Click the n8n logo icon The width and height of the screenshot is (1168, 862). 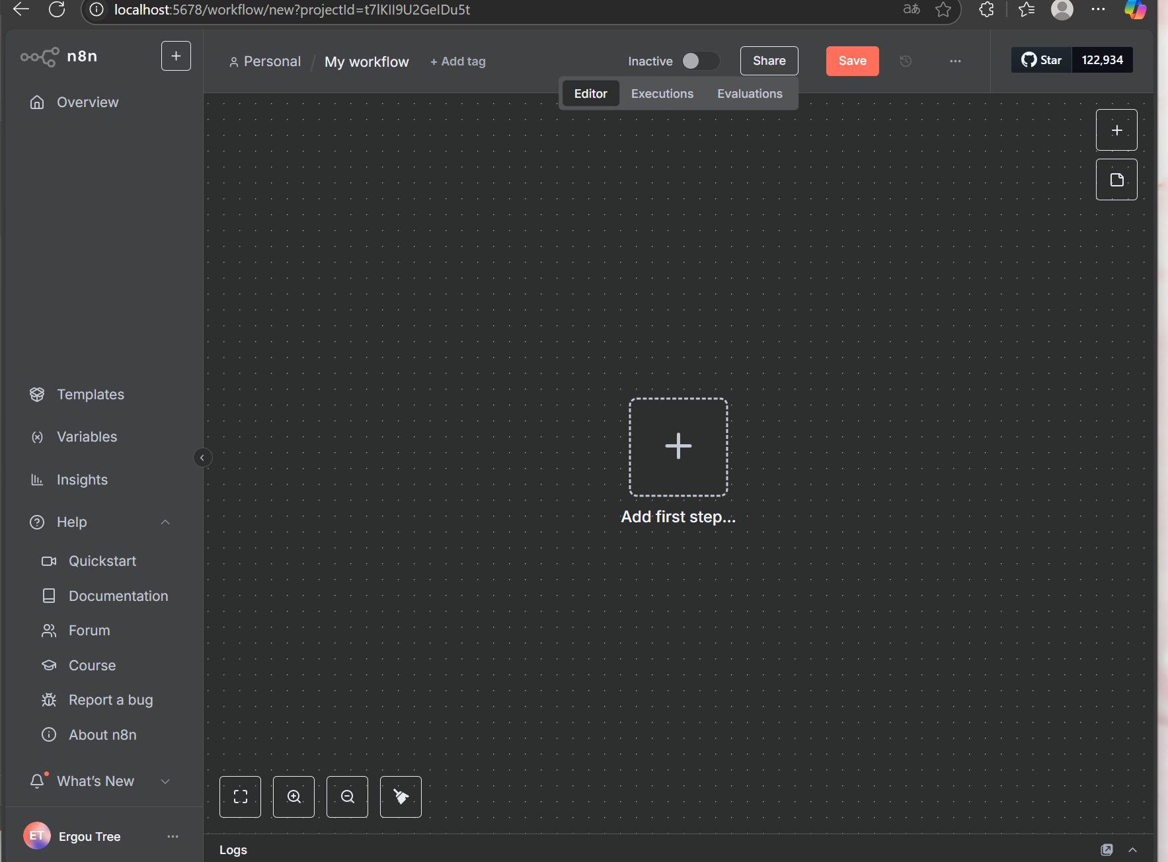tap(40, 57)
